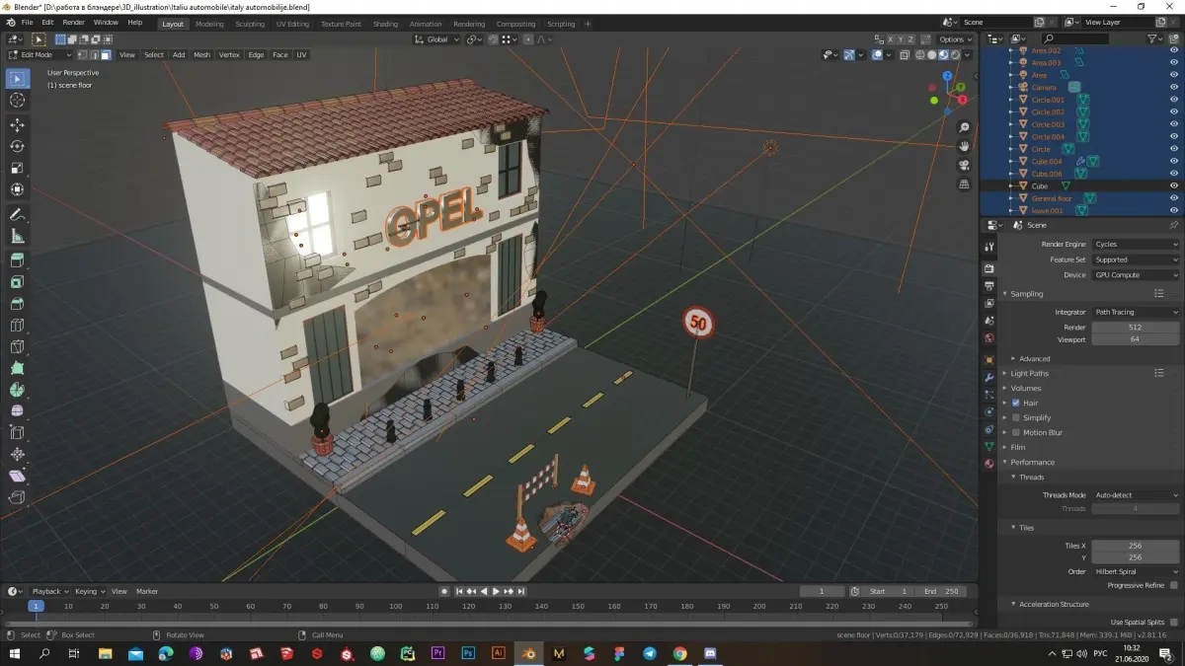Pin the Scene properties editor
1185x666 pixels.
click(x=1173, y=225)
